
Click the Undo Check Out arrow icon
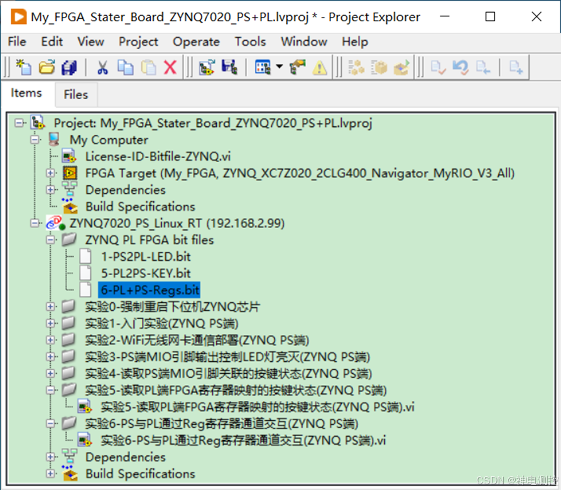coord(460,67)
